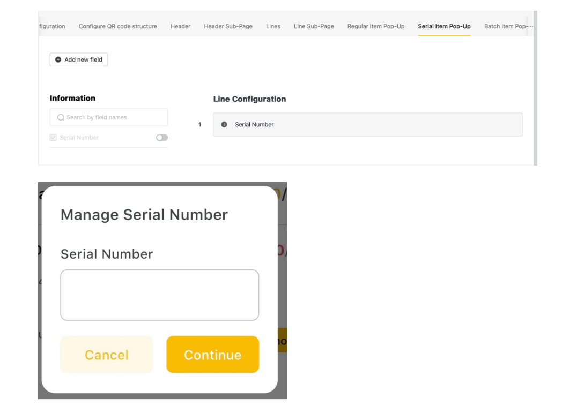Click the info icon beside Serial Number

[224, 125]
